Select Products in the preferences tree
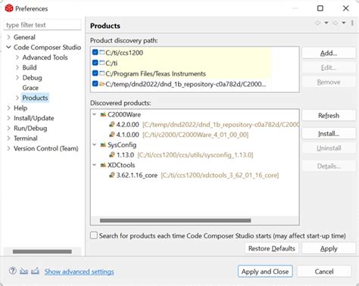Image resolution: width=359 pixels, height=286 pixels. click(35, 98)
